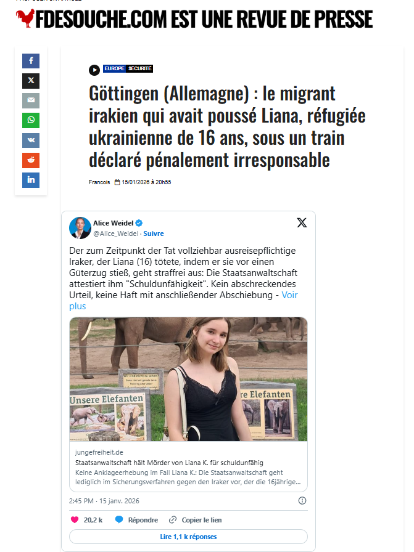Share on LinkedIn icon

31,180
